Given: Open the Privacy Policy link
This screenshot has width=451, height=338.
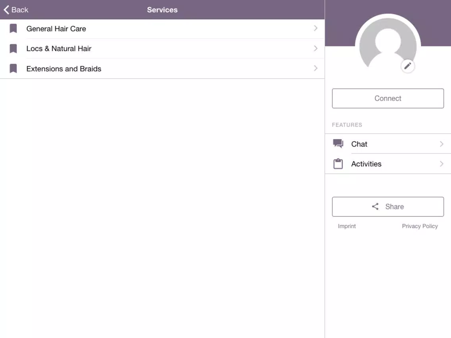Looking at the screenshot, I should 420,226.
